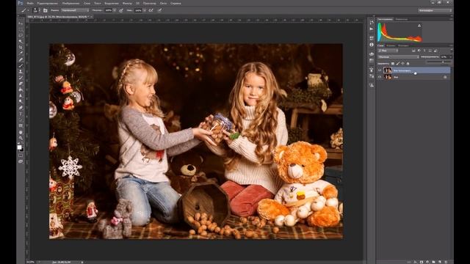Viewport: 470px width, 264px height.
Task: Select the Move tool
Action: pyautogui.click(x=20, y=23)
